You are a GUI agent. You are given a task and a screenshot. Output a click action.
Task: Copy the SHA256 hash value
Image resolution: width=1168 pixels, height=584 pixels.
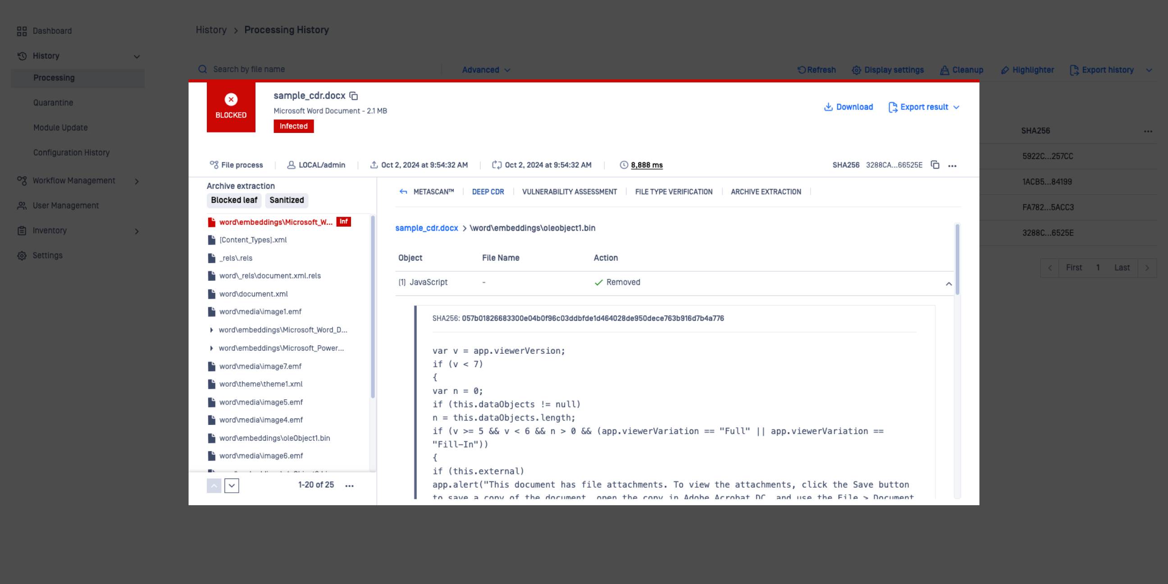click(x=935, y=165)
